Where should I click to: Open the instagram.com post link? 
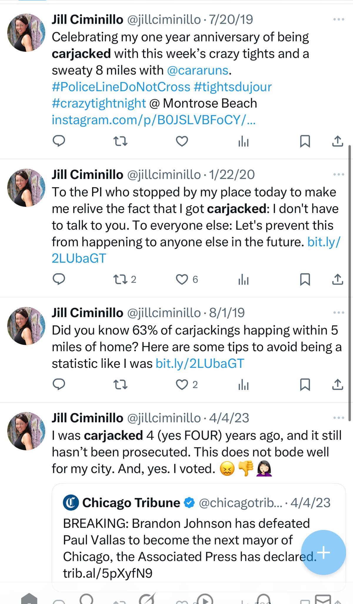click(153, 120)
